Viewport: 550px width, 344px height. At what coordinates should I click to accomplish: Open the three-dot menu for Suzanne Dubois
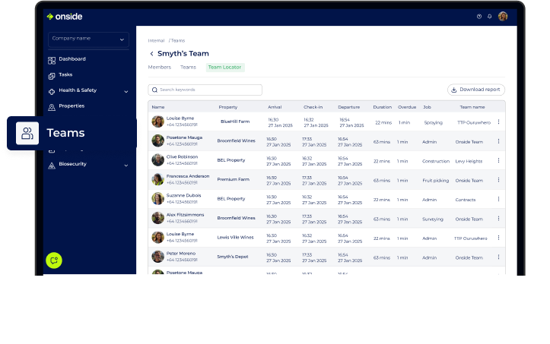pos(499,199)
